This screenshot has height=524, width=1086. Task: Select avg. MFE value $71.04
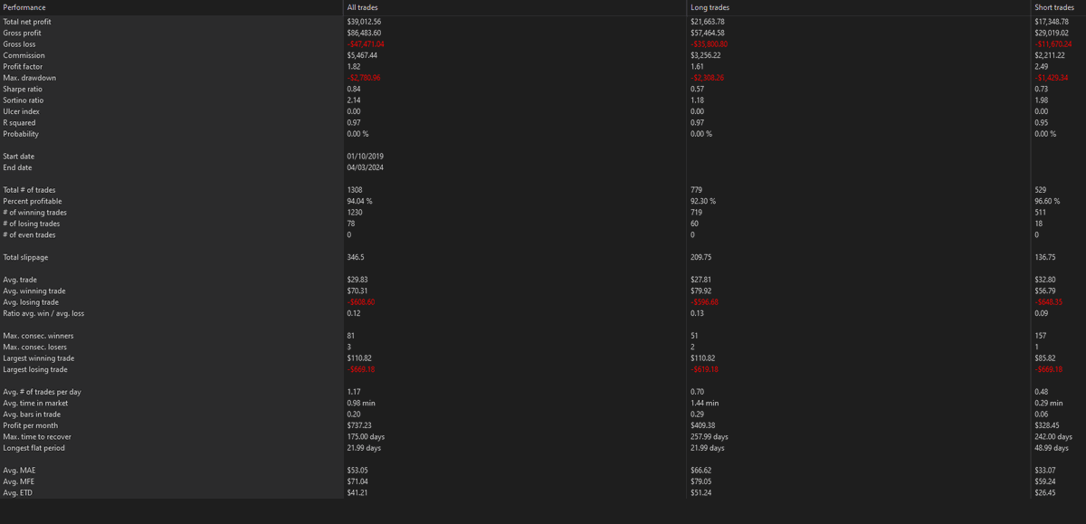357,481
